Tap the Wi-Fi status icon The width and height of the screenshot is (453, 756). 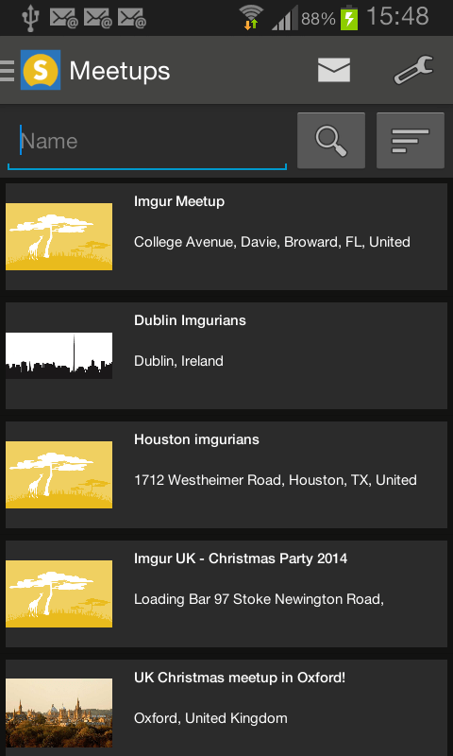[x=251, y=17]
